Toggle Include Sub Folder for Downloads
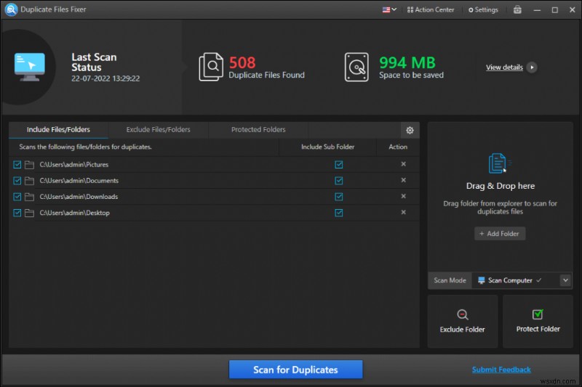This screenshot has width=582, height=387. [339, 197]
